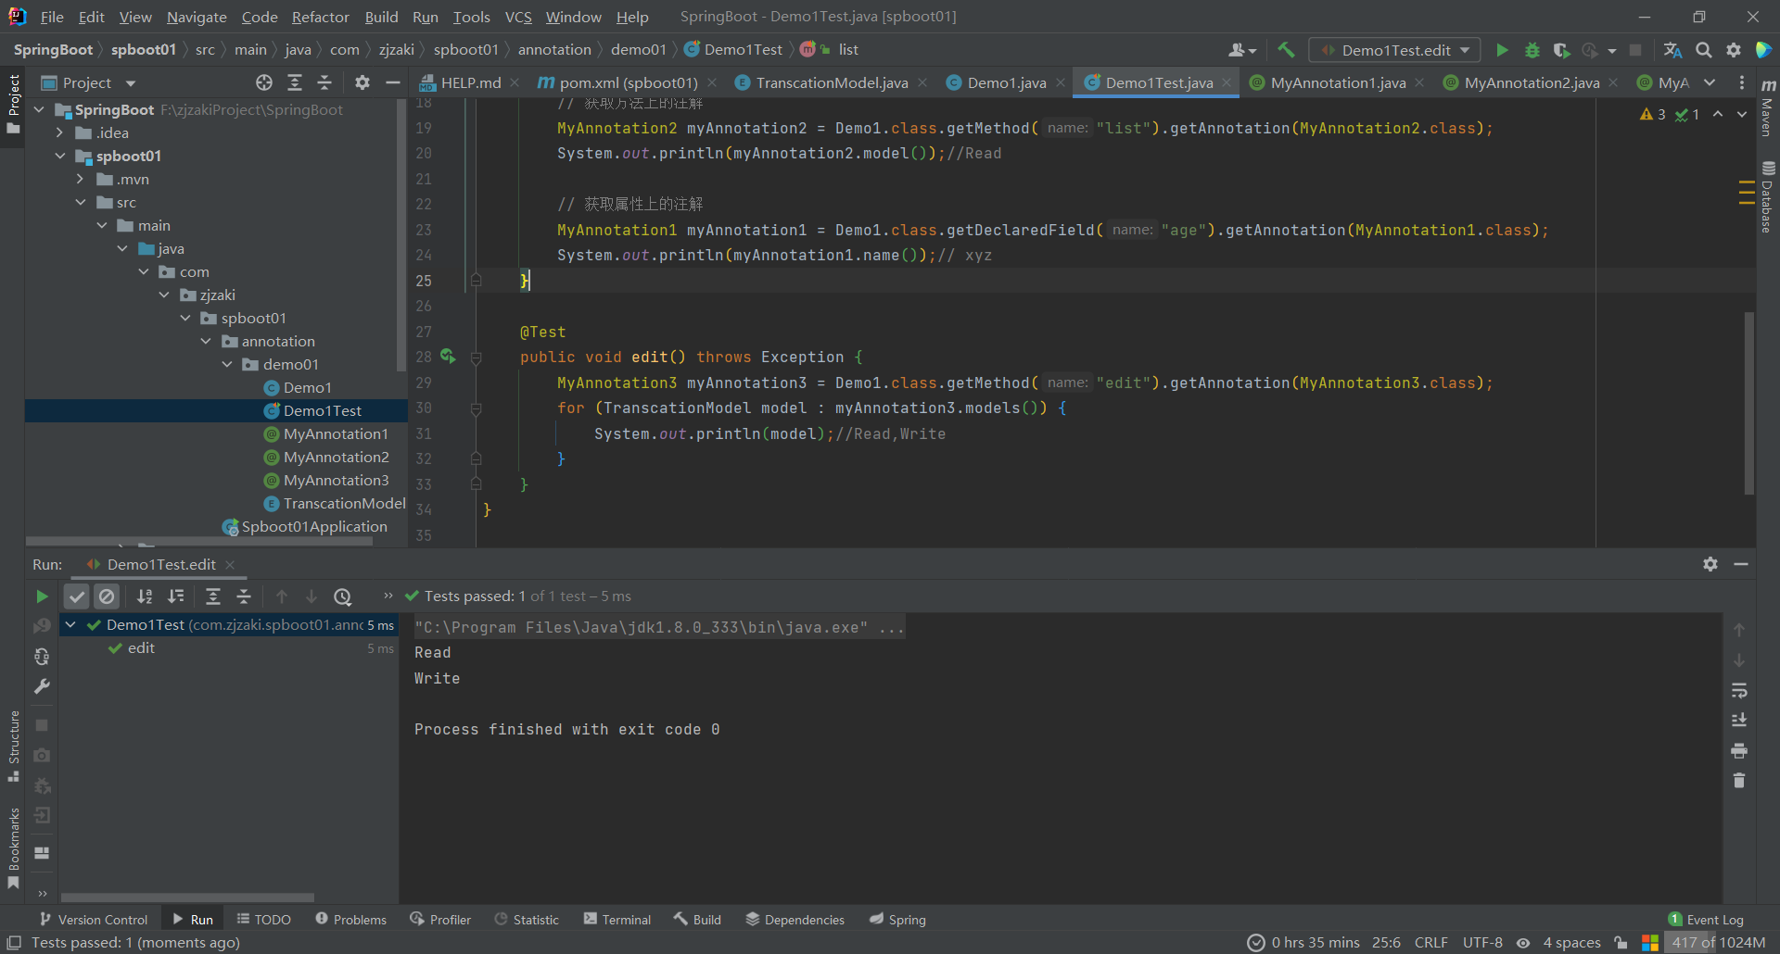This screenshot has width=1780, height=954.
Task: Close the Demo1Test.java tab
Action: (x=1227, y=82)
